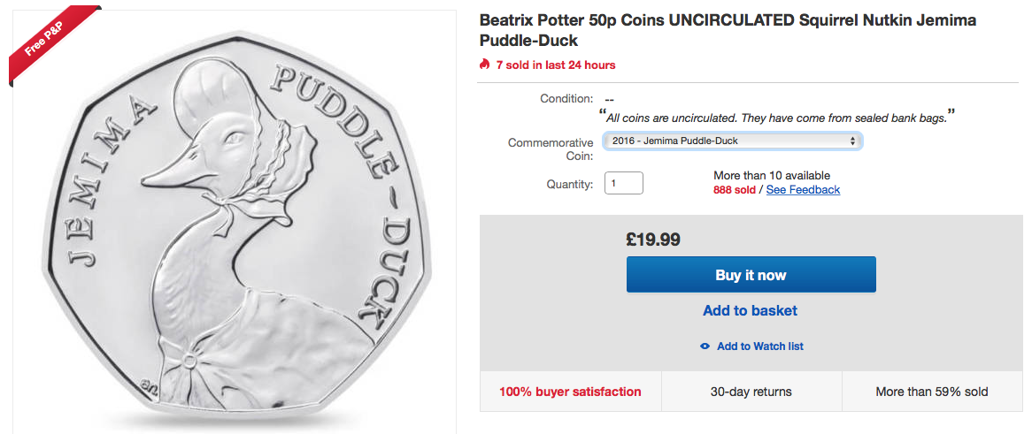Image resolution: width=1032 pixels, height=434 pixels.
Task: Click the Quantity input field
Action: (x=623, y=183)
